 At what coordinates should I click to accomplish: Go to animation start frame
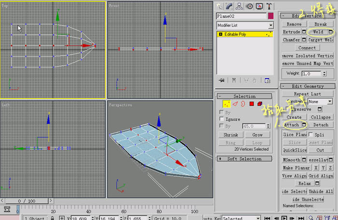[267, 218]
